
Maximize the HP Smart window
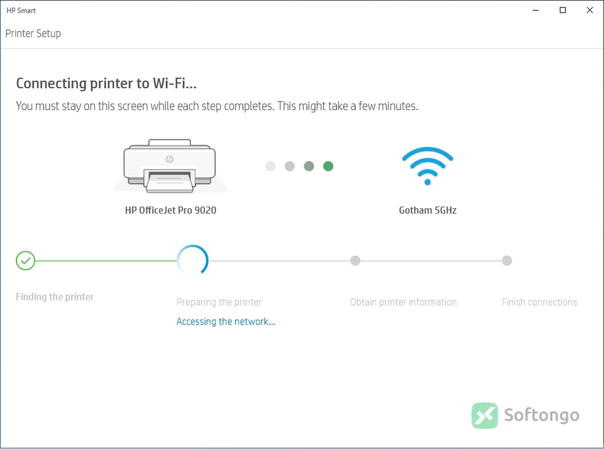(x=563, y=10)
